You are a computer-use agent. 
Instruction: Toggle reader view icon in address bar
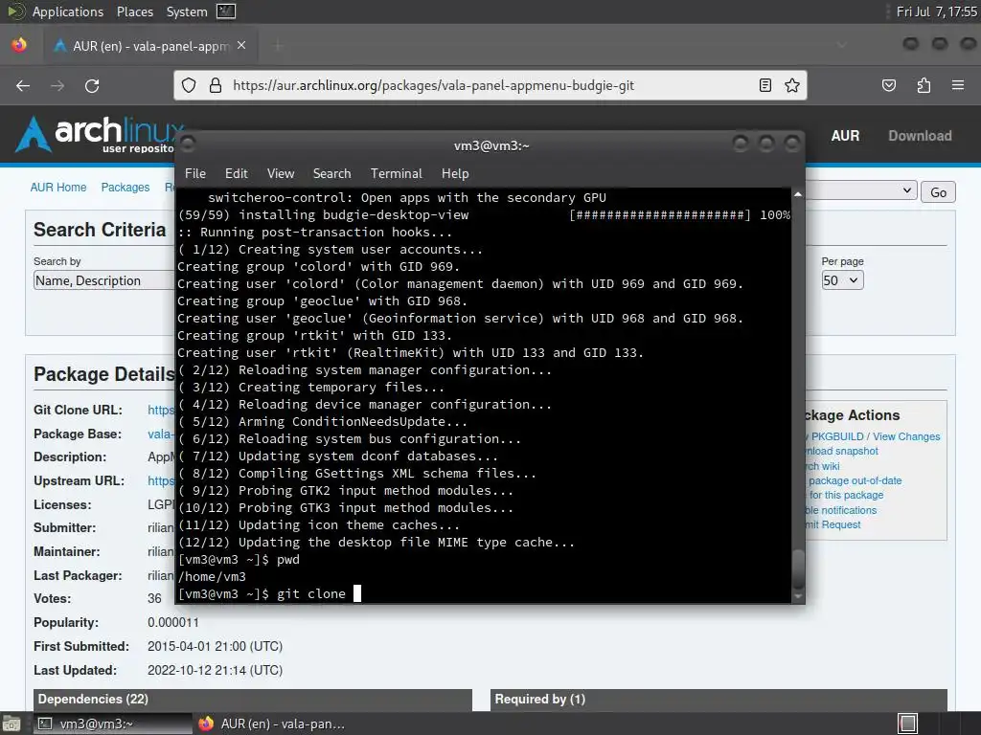[765, 85]
